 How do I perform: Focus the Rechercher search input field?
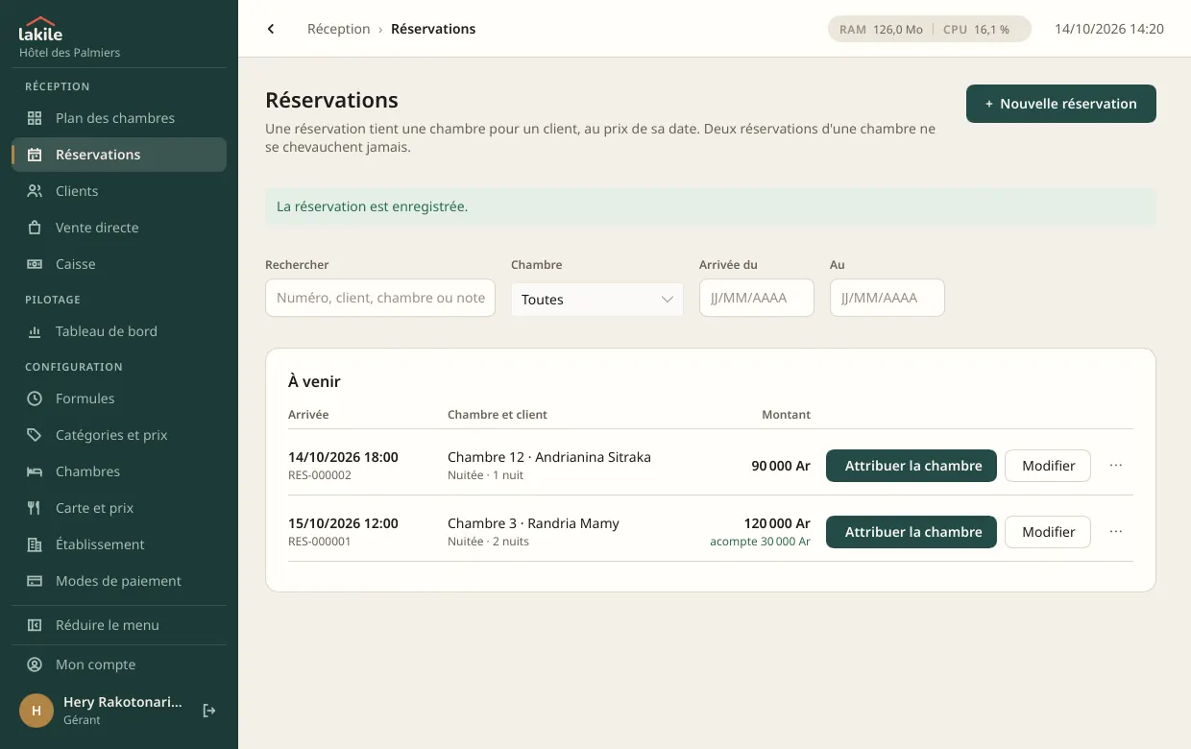point(380,298)
